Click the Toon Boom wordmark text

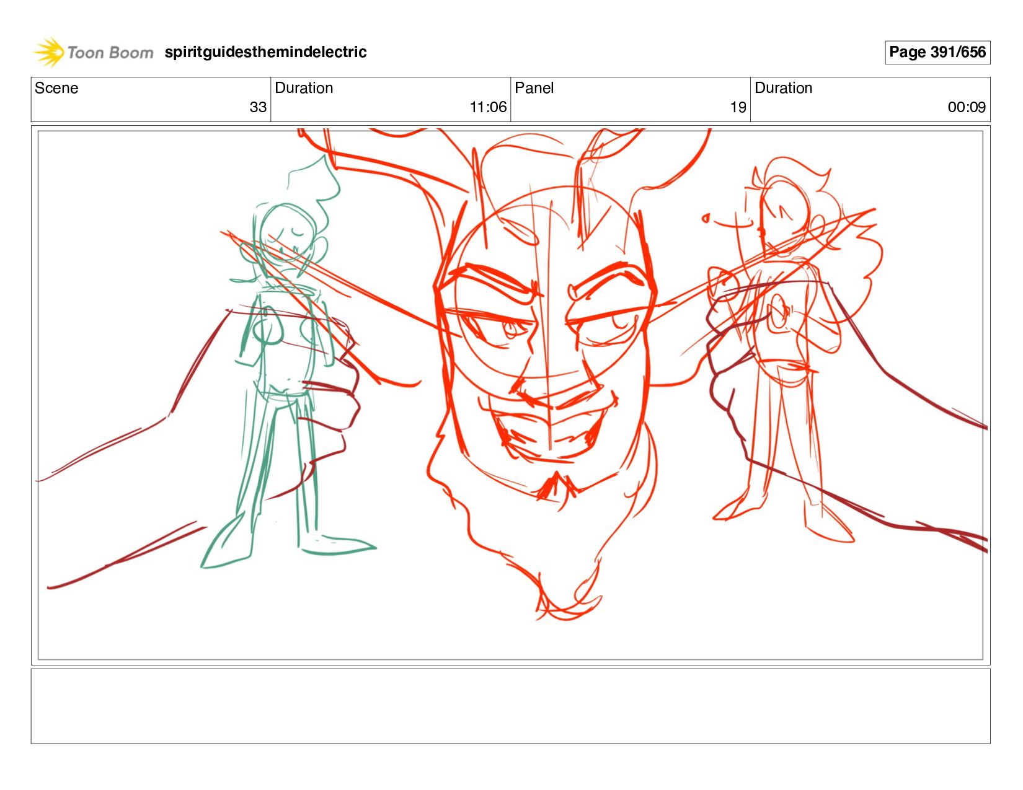coord(110,53)
